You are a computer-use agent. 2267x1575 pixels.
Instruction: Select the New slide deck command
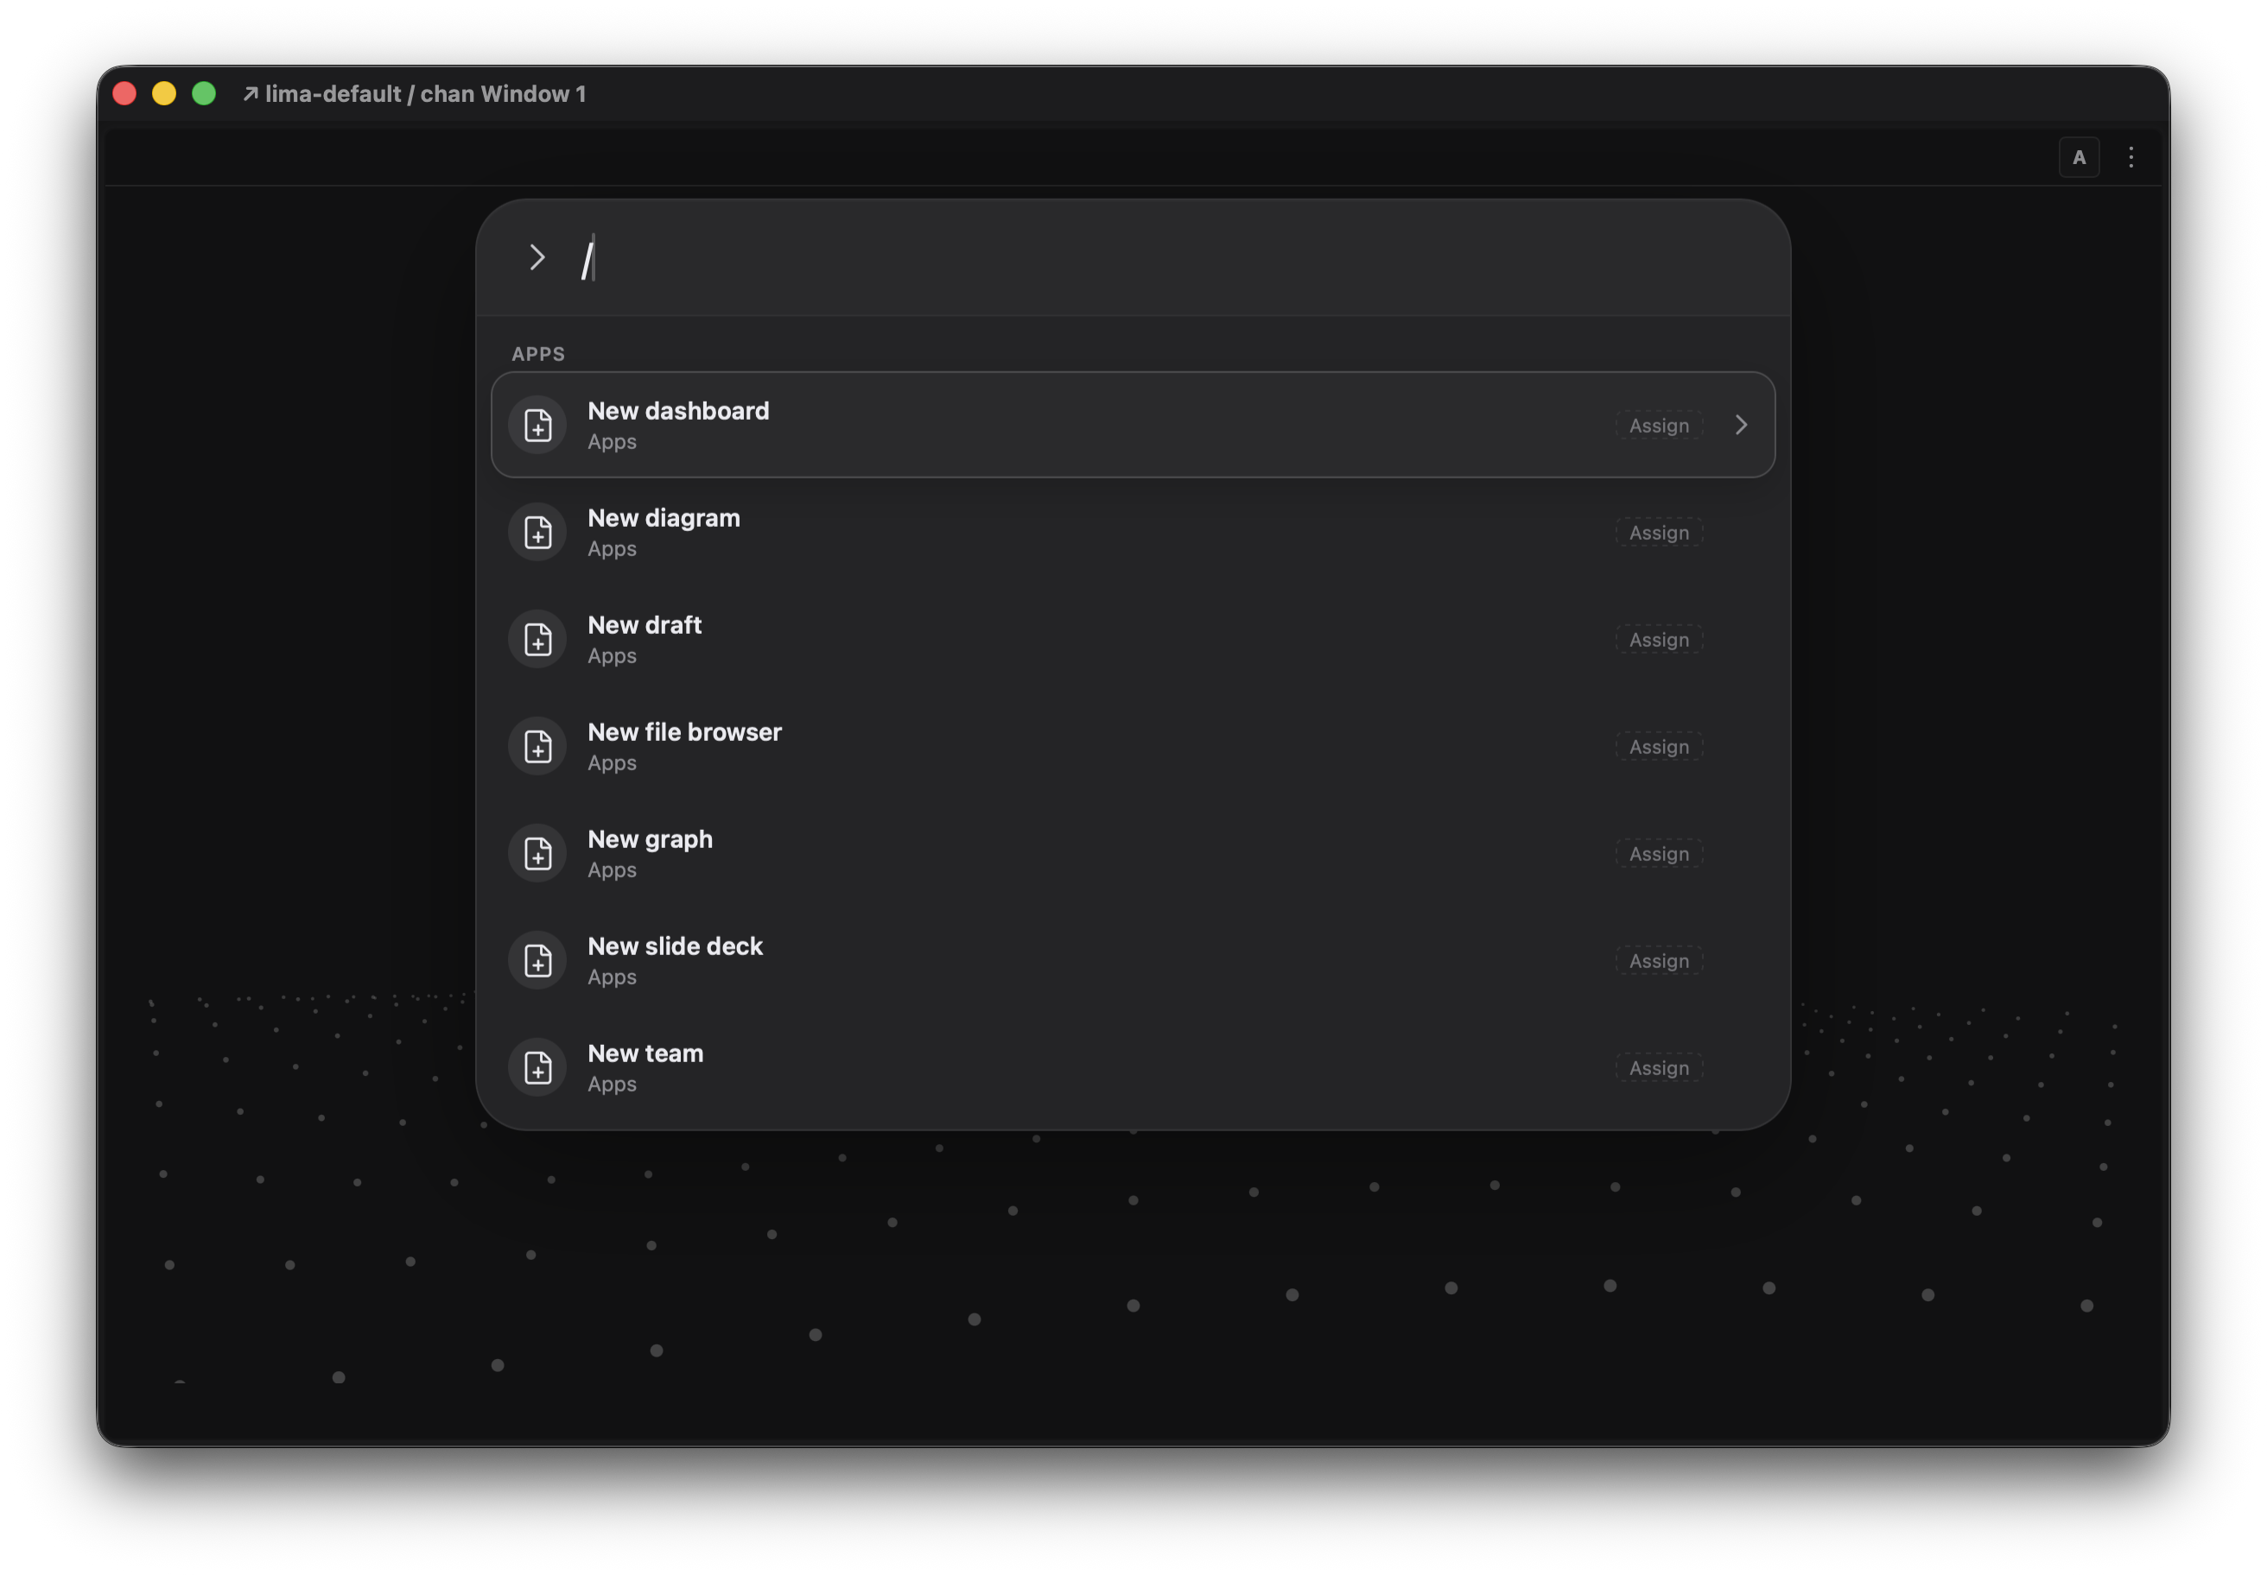[x=1133, y=961]
